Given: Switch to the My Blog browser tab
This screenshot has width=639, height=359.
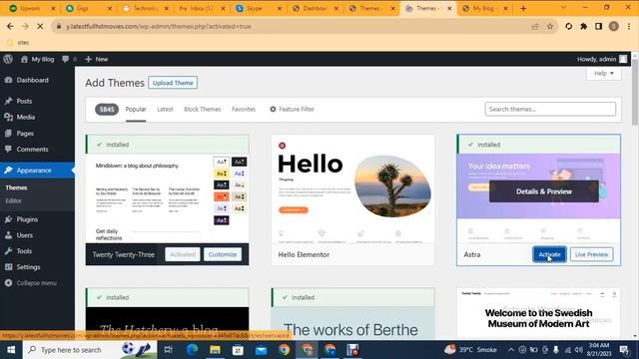Looking at the screenshot, I should tap(485, 8).
